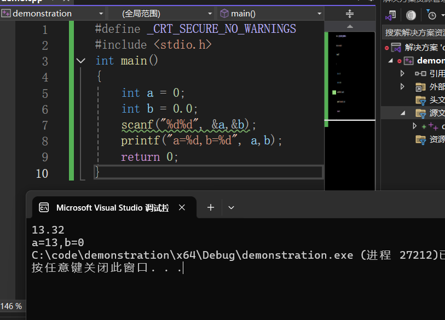Screen dimensions: 445x320
Task: Expand the 外部 dependencies node
Action: 402,86
